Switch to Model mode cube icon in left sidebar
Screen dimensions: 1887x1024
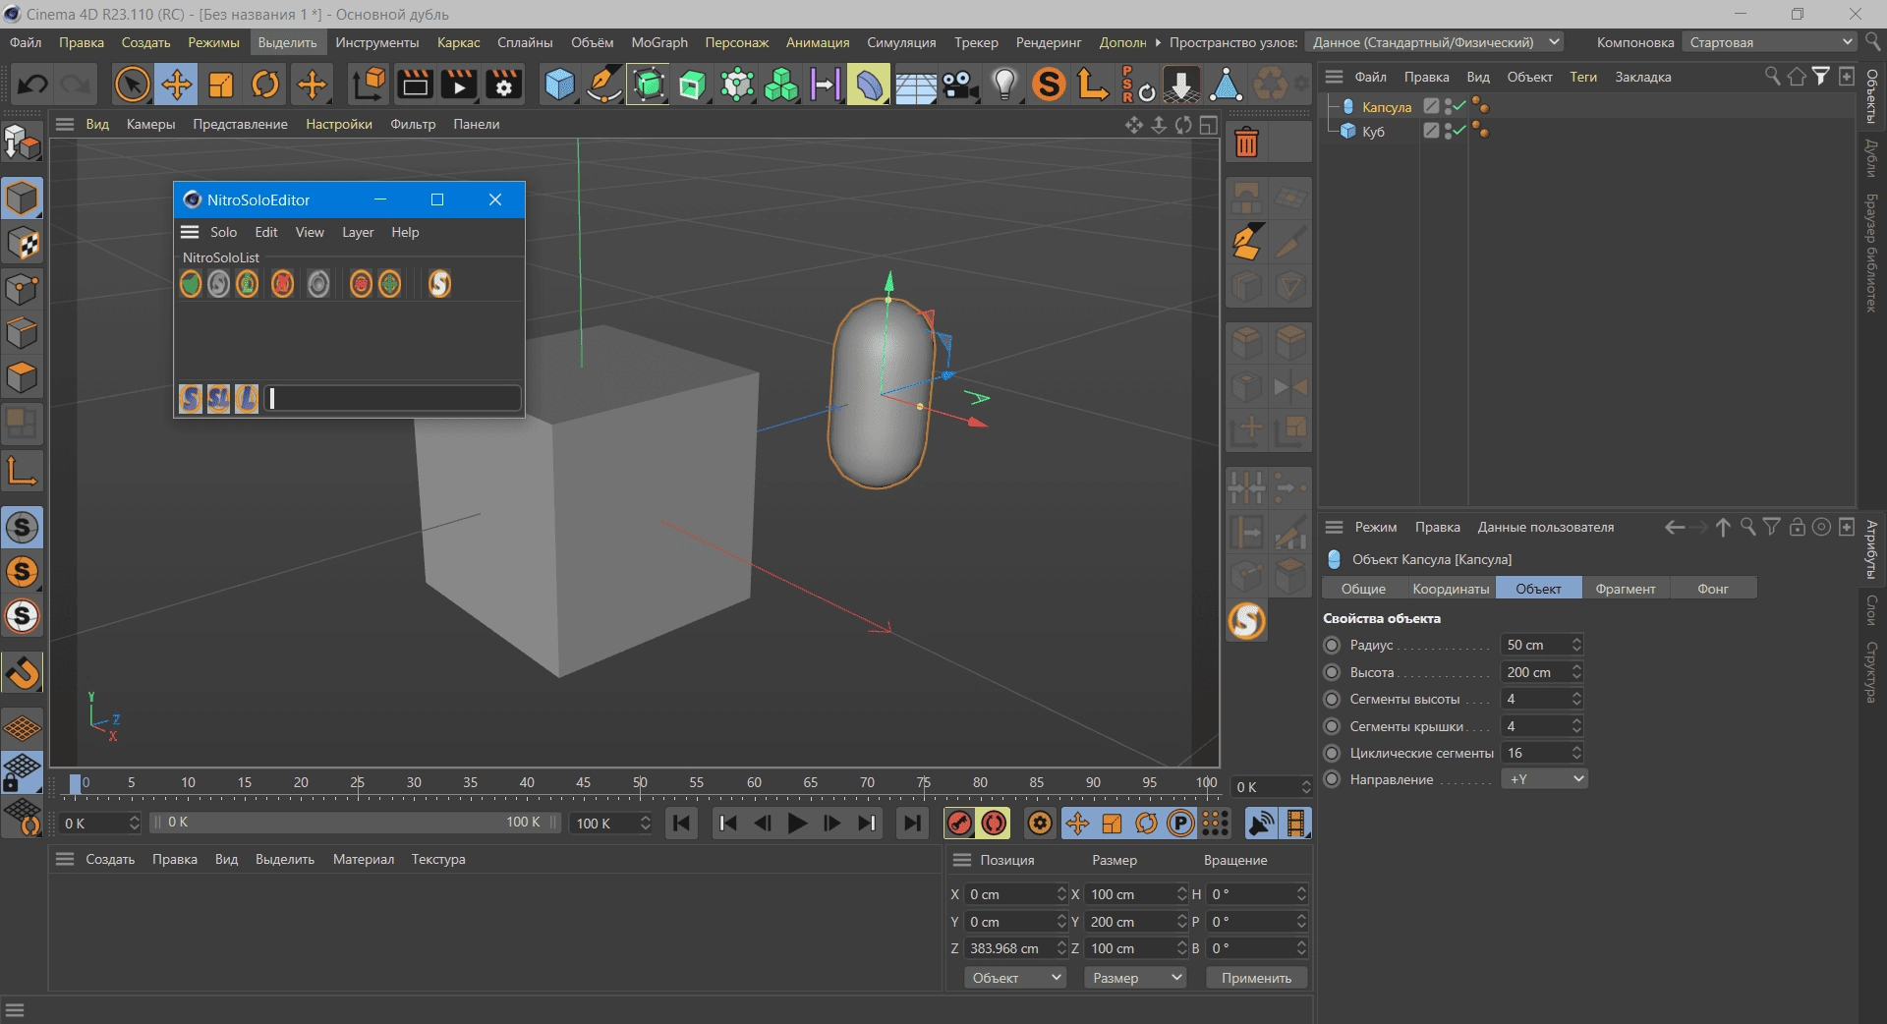[x=22, y=199]
